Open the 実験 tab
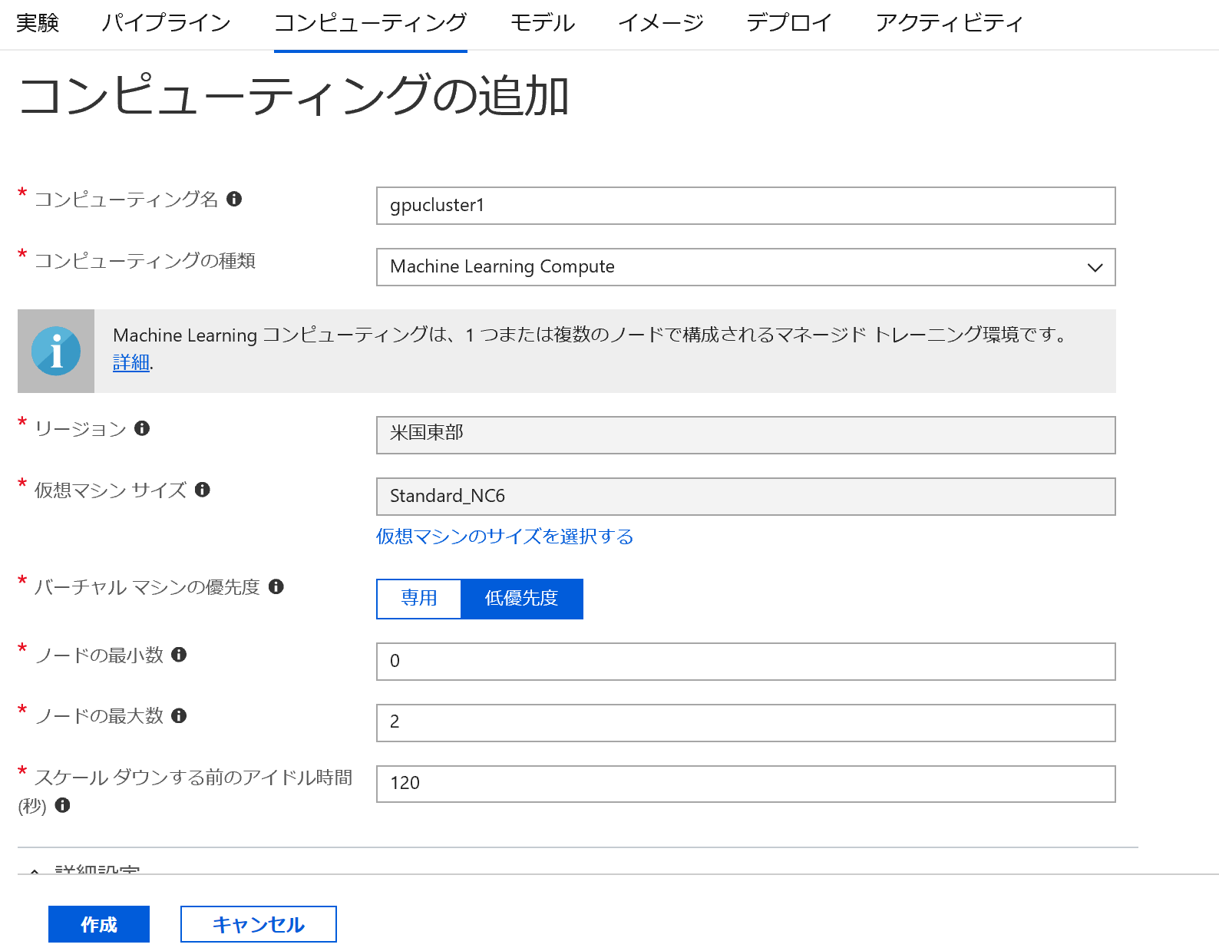The image size is (1219, 951). point(37,23)
